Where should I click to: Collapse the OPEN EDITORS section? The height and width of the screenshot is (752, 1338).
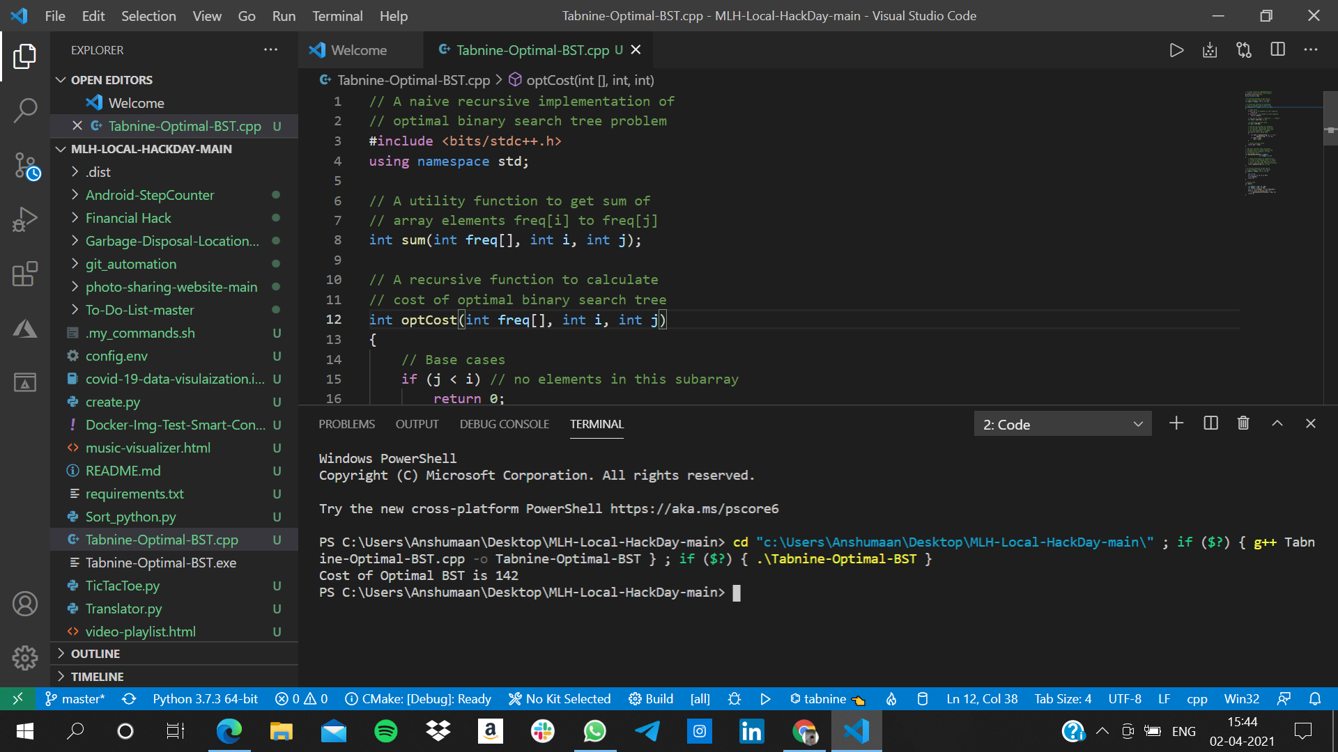tap(61, 79)
